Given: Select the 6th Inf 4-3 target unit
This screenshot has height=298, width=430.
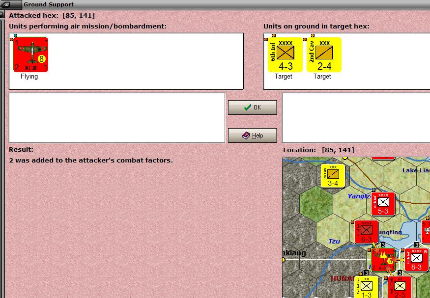Looking at the screenshot, I should pos(285,55).
